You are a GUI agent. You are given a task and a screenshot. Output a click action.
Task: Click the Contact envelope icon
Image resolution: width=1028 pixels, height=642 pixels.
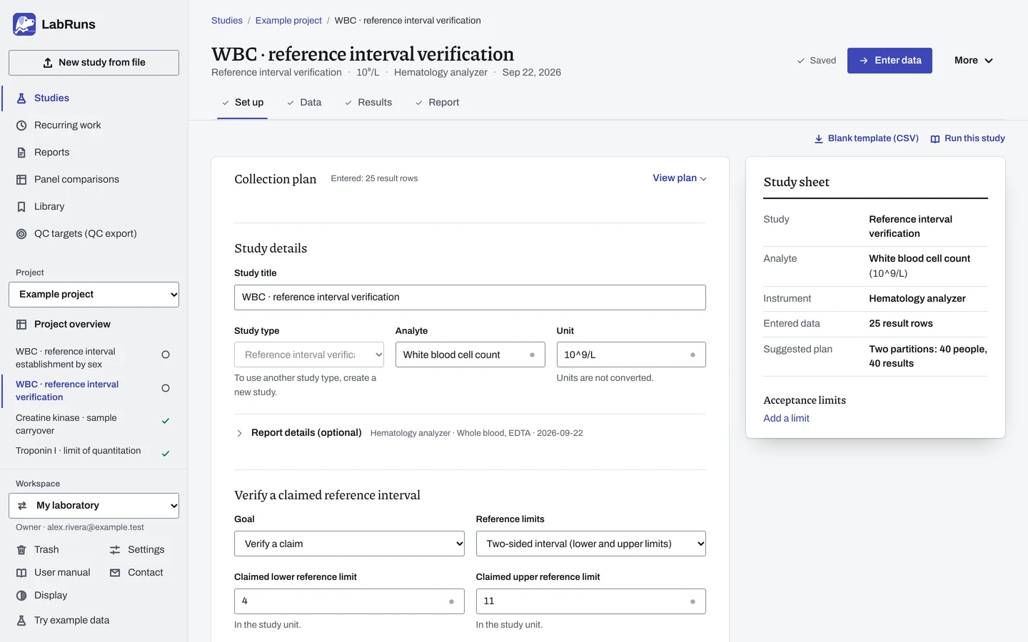coord(115,573)
